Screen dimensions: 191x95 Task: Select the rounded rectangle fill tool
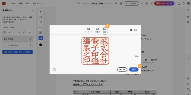pyautogui.click(x=24, y=32)
